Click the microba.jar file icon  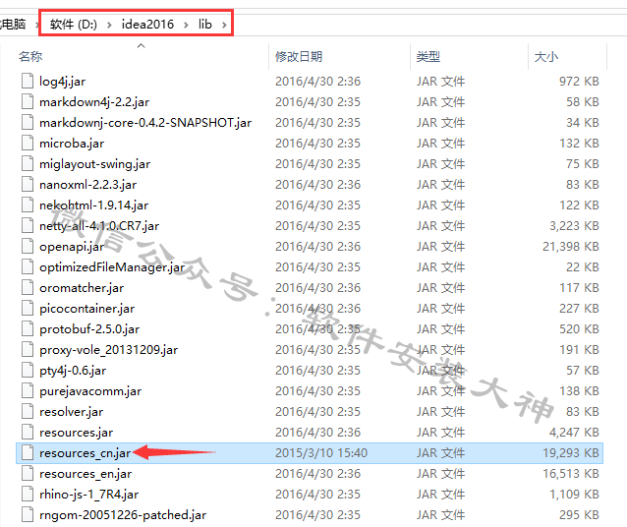[28, 143]
